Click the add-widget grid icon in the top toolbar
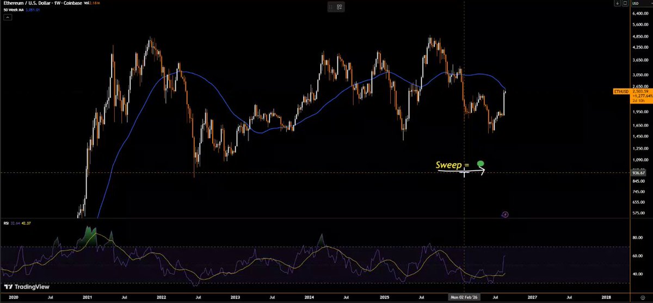 tap(339, 7)
